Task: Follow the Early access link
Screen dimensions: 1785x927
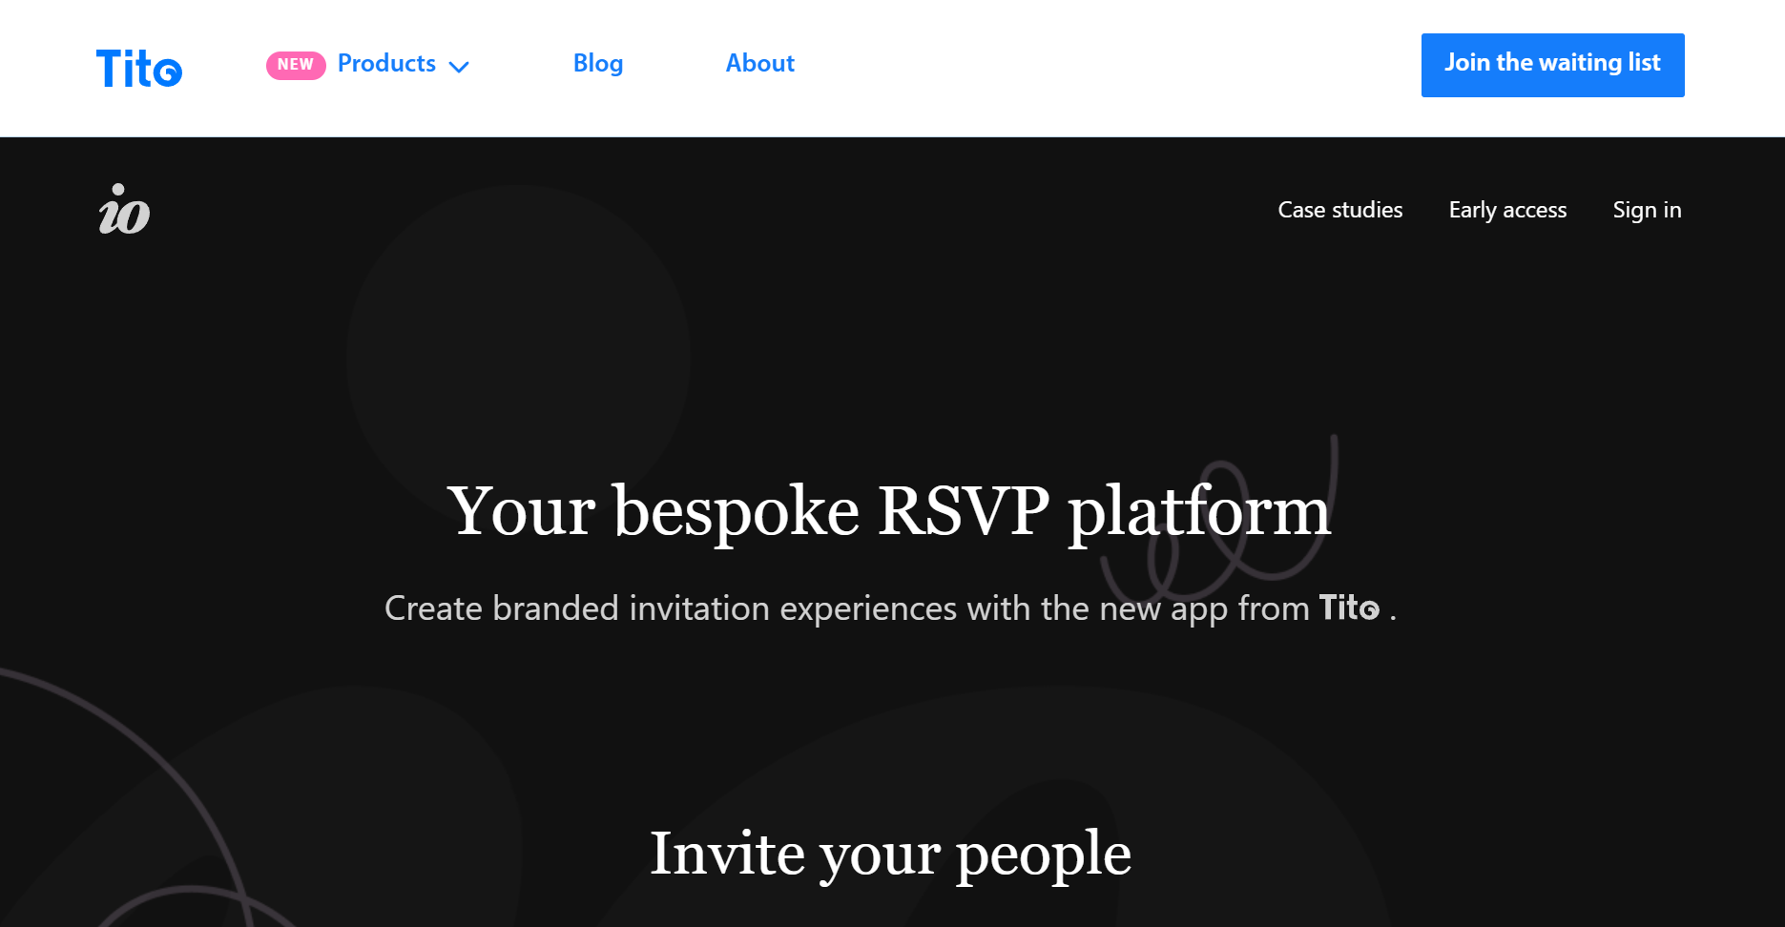Action: tap(1507, 210)
